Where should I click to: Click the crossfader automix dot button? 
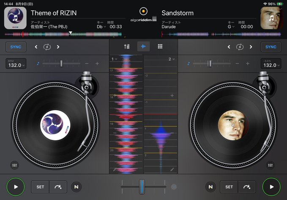(x=174, y=187)
